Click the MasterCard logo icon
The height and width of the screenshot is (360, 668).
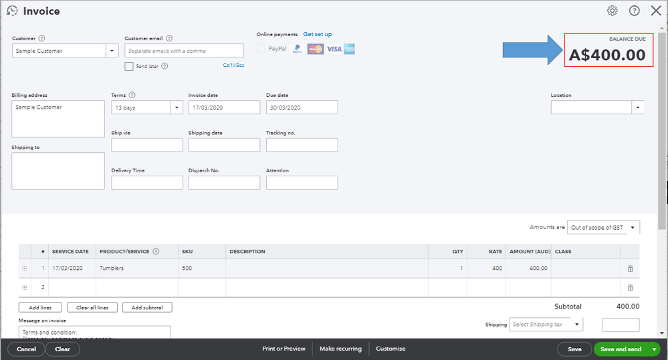pos(315,49)
